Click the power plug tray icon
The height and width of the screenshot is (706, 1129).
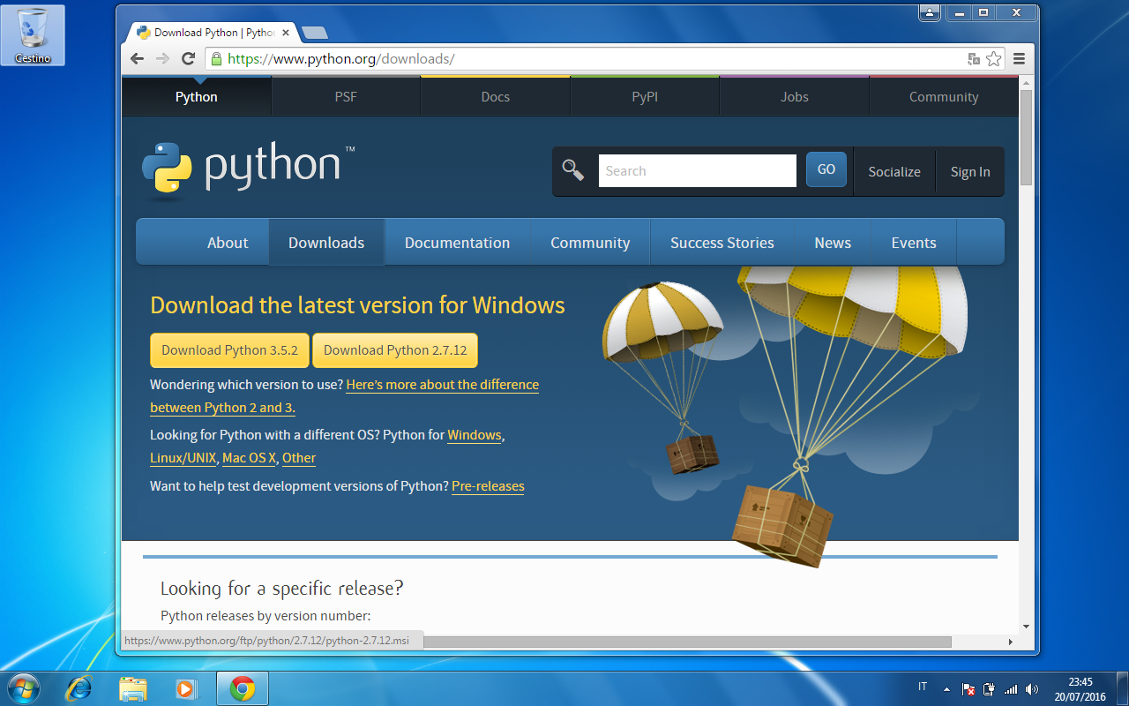989,688
